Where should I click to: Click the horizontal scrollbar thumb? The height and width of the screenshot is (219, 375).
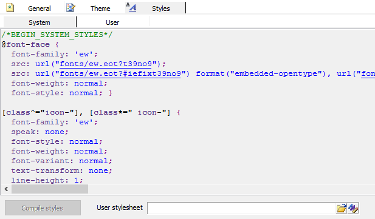(50, 189)
